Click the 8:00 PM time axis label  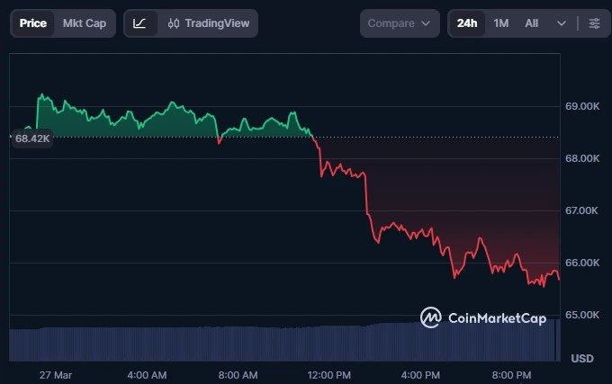513,374
